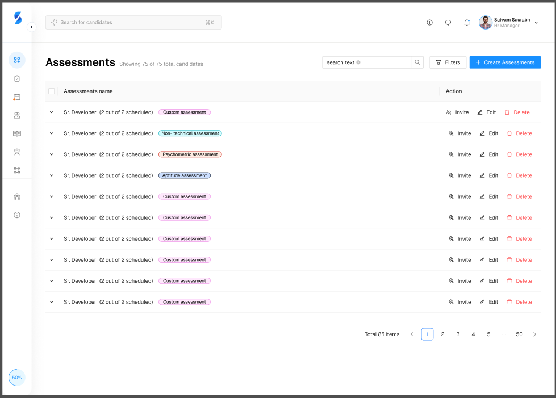
Task: Click the 50% progress circle in sidebar
Action: 17,378
